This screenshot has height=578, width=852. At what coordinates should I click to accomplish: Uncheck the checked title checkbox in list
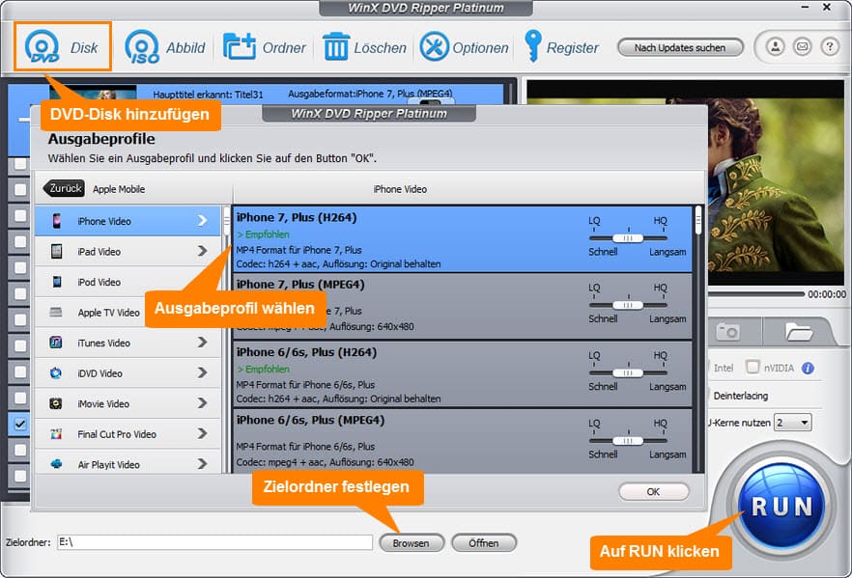[x=19, y=423]
